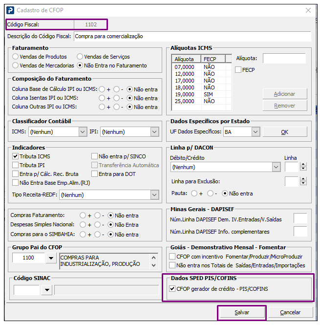Click the Remover alíquota button
Viewport: 320px width, 325px height.
point(284,106)
